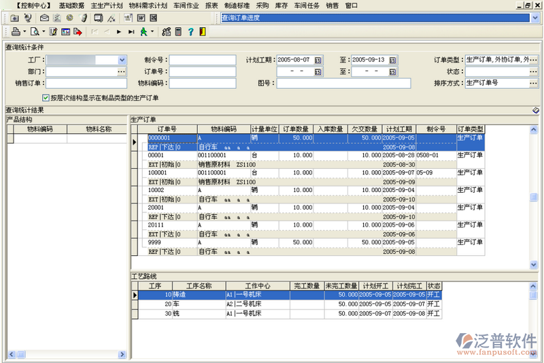Click the last record arrow icon
Screen dimensions: 544x363
click(130, 31)
